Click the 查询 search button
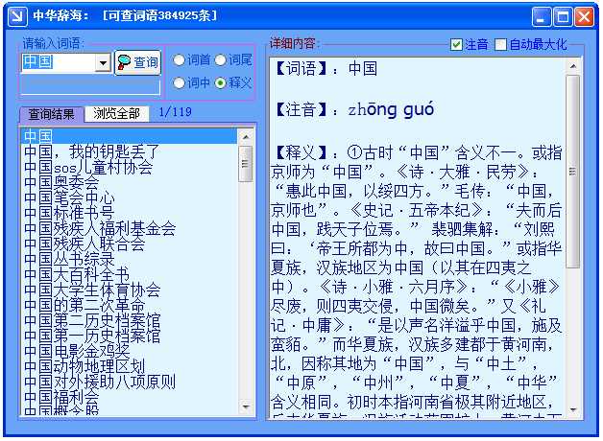603x441 pixels. coord(137,62)
